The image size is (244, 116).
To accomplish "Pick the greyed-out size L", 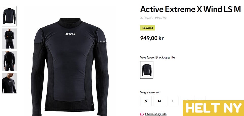I will (173, 101).
